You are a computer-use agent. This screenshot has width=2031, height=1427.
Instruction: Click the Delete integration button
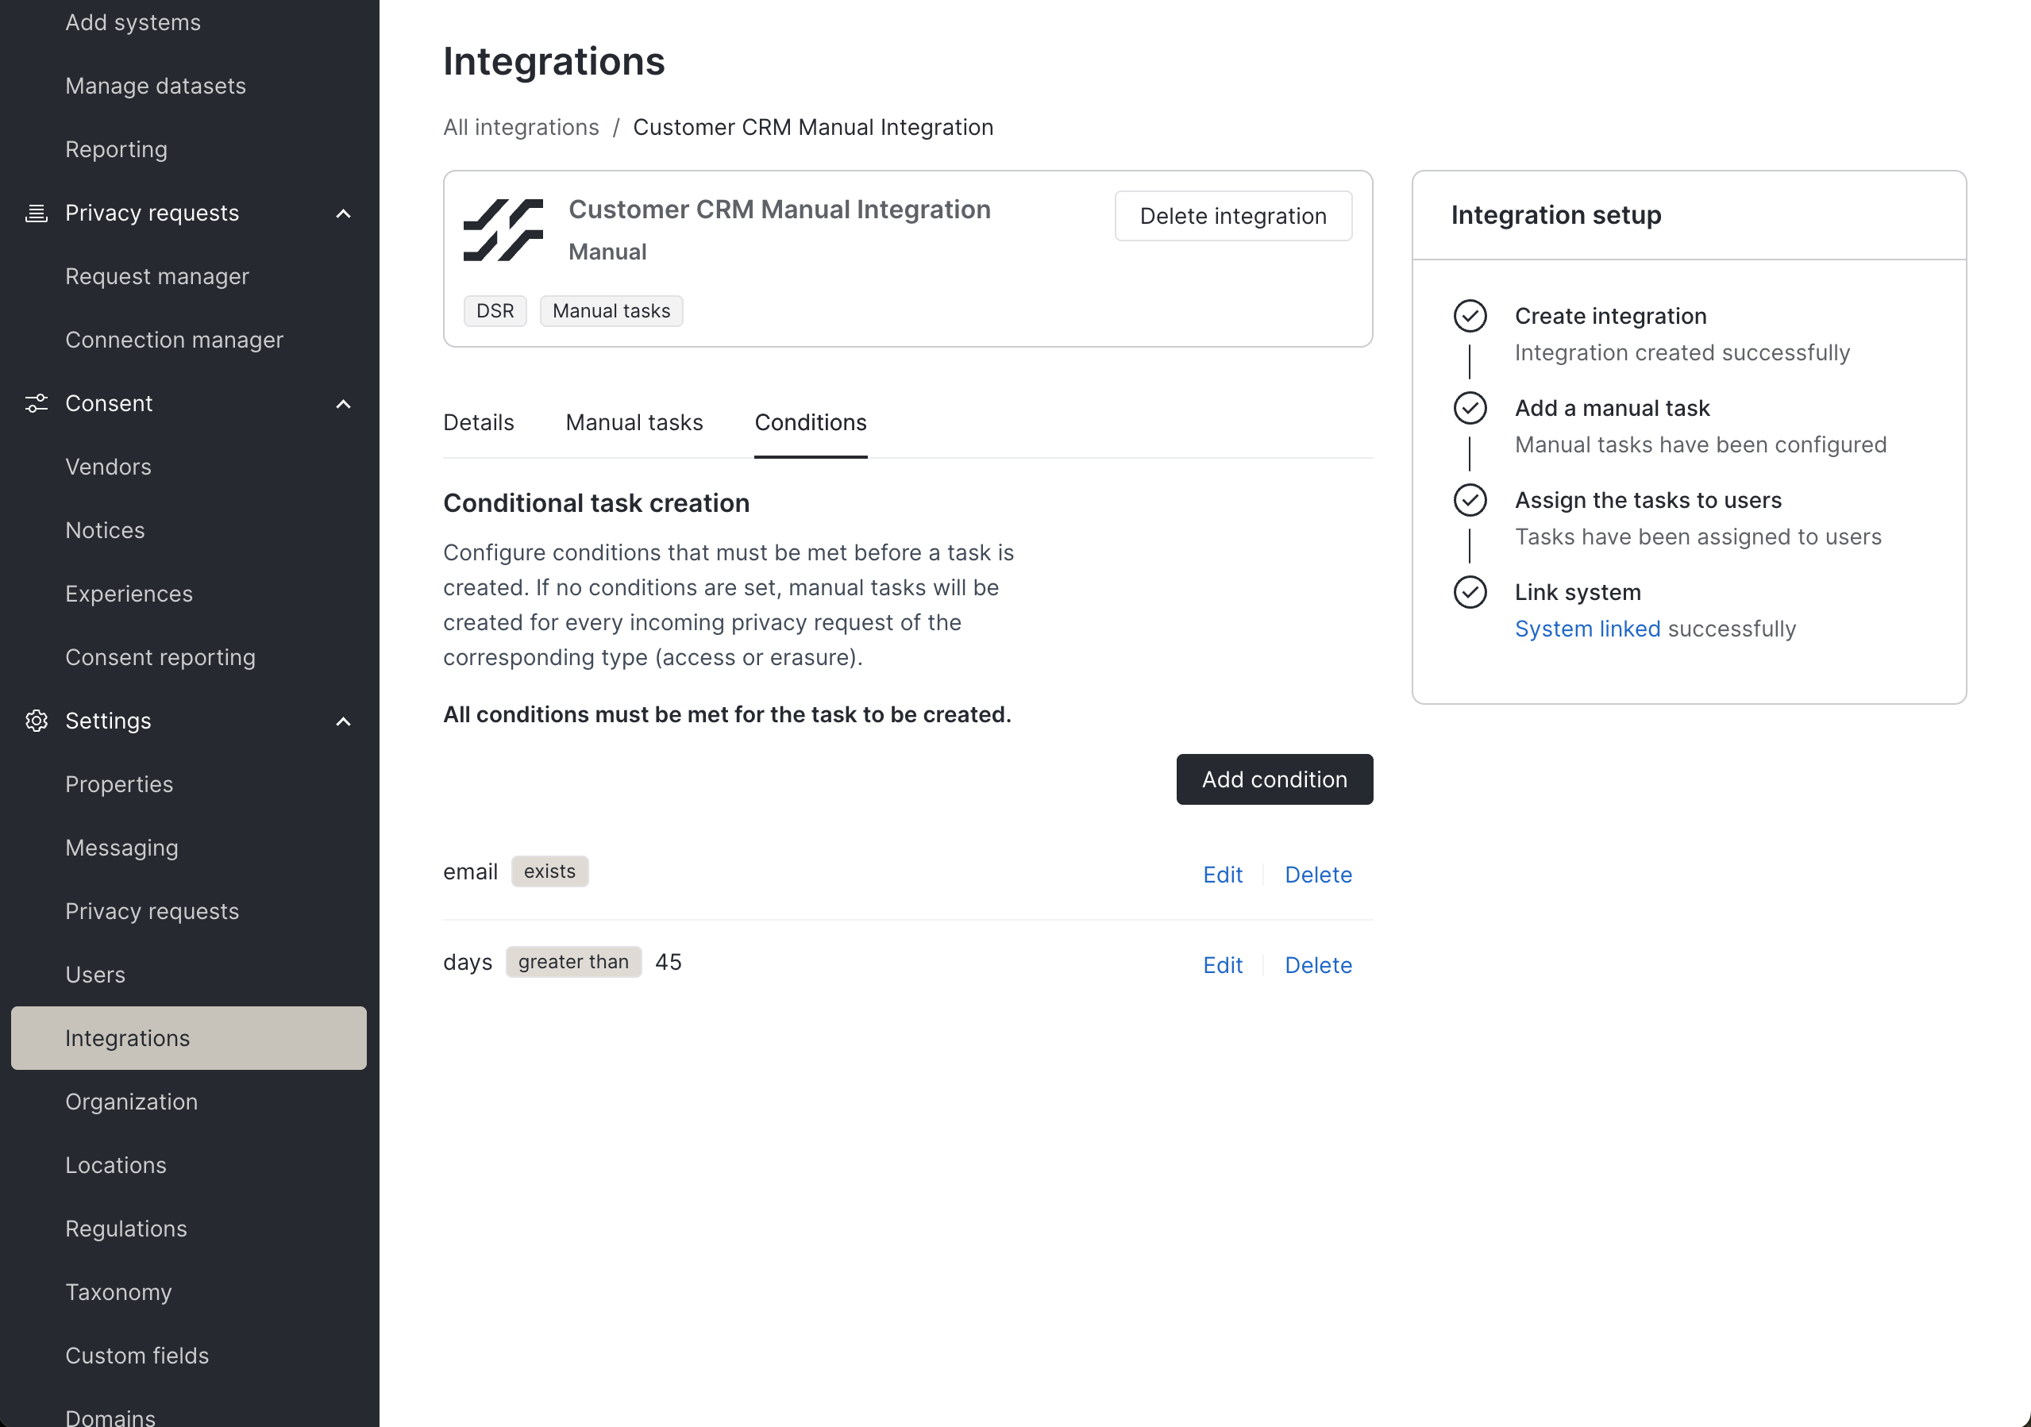click(x=1232, y=216)
